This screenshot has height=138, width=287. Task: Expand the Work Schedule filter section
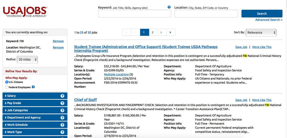pos(35,125)
